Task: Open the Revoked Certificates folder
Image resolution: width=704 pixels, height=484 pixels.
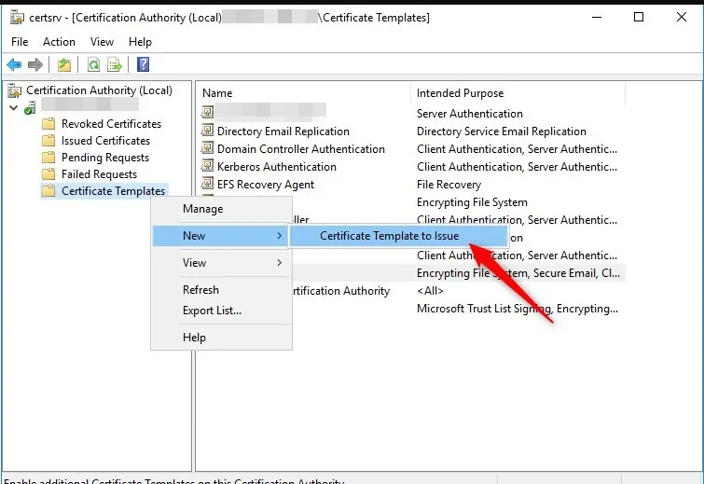Action: click(111, 124)
